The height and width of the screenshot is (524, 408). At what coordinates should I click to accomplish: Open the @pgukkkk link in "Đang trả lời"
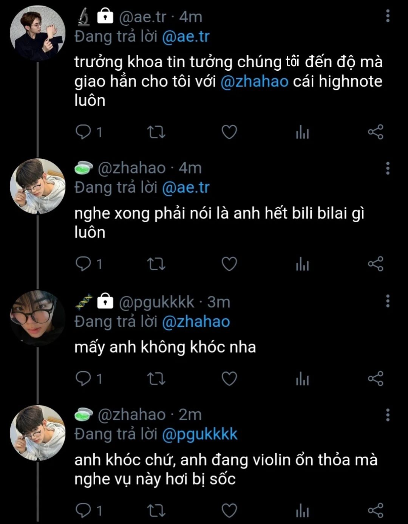point(199,434)
